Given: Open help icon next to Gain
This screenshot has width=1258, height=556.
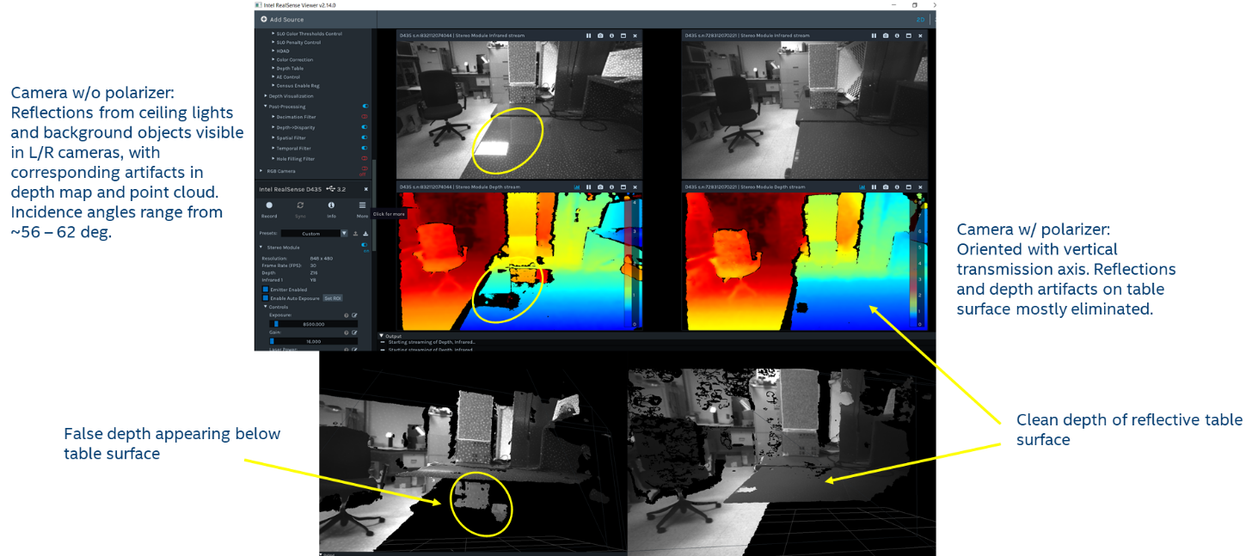Looking at the screenshot, I should [347, 333].
